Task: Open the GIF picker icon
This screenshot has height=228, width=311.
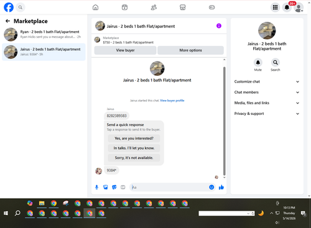Action: tap(123, 188)
